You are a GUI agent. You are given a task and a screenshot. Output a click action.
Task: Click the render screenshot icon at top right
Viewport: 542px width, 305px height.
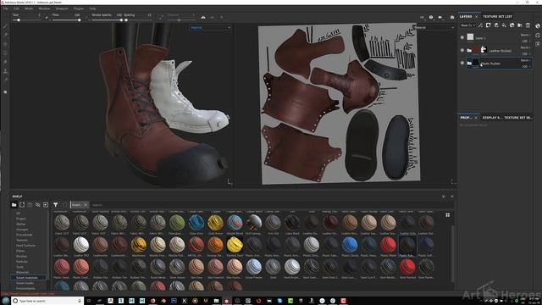pos(451,17)
